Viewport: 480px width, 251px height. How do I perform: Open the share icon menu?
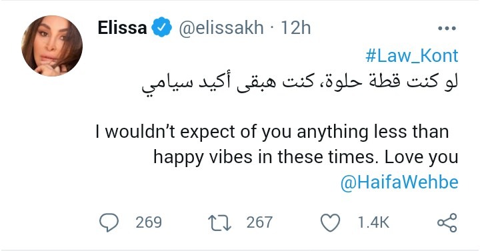point(447,222)
